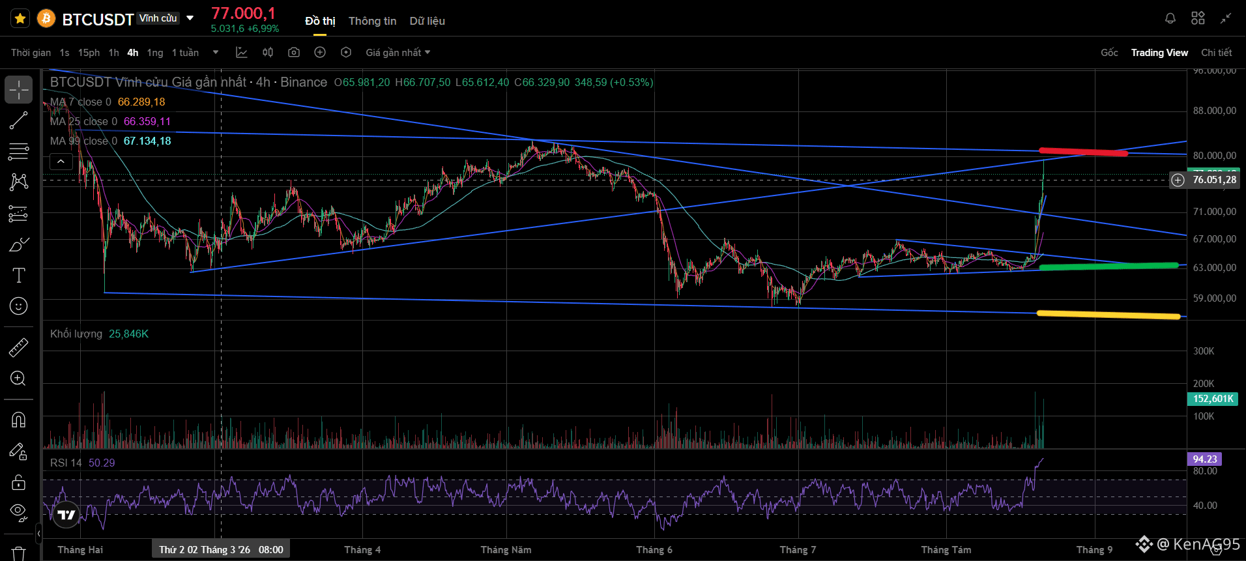The width and height of the screenshot is (1246, 561).
Task: Toggle hide all drawings eye icon
Action: 19,513
